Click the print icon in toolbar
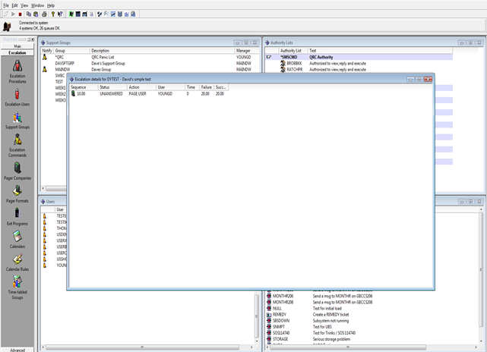This screenshot has width=487, height=352. [43, 14]
